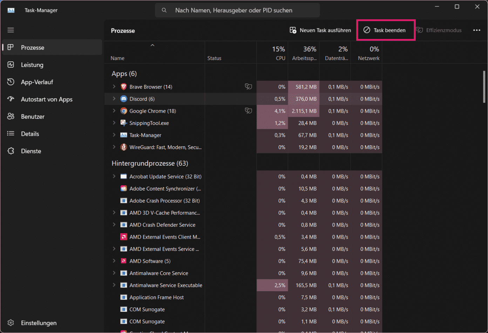
Task: Click the Task beenden button
Action: click(x=385, y=31)
